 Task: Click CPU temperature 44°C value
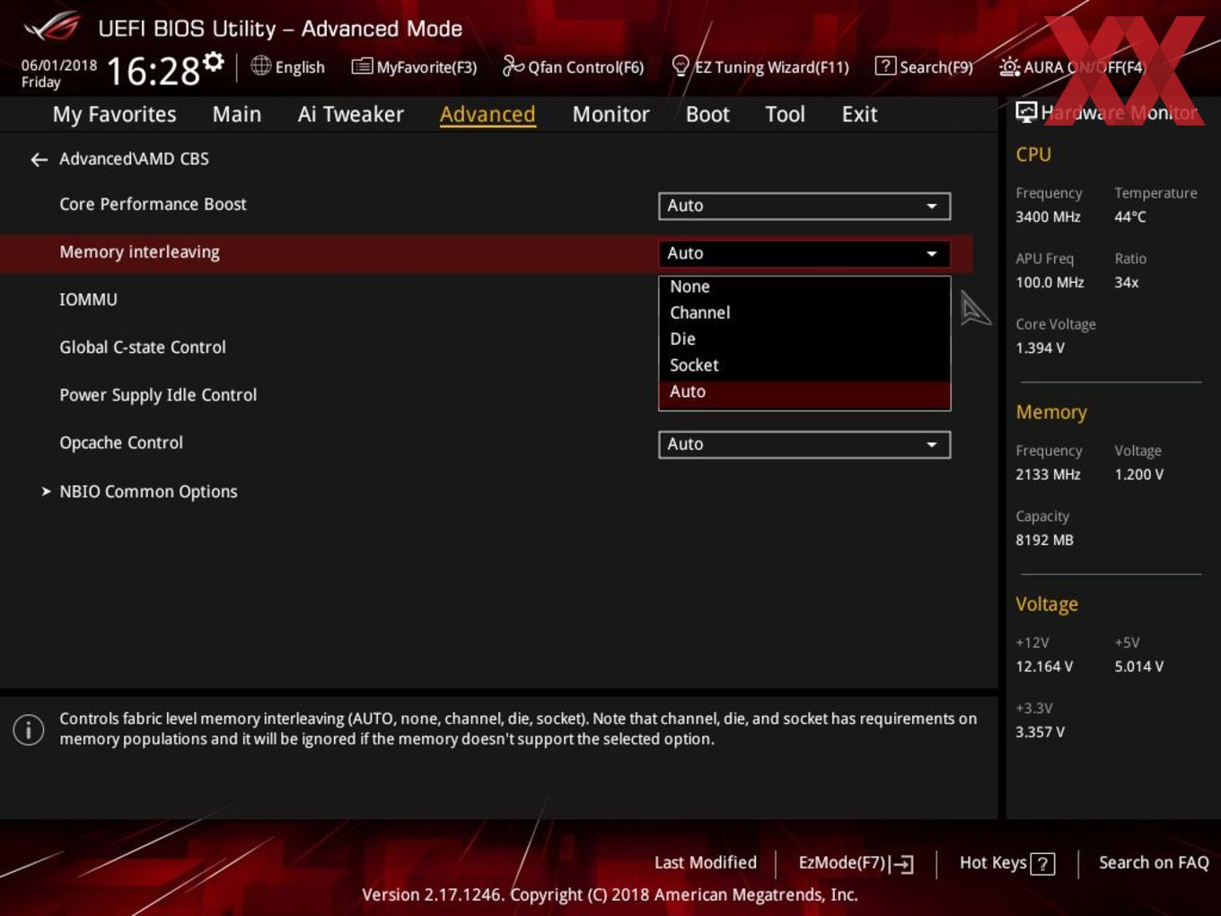point(1130,216)
